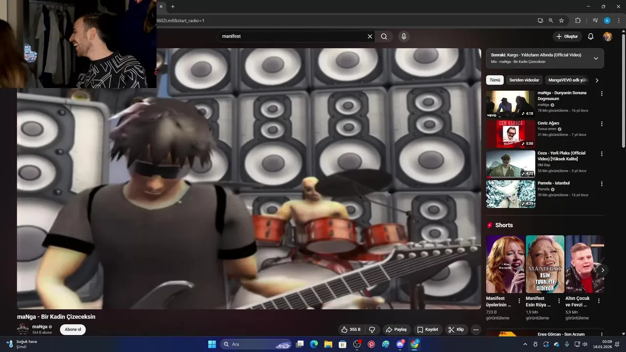Viewport: 626px width, 352px height.
Task: Open the maNga channel avatar
Action: pyautogui.click(x=23, y=329)
